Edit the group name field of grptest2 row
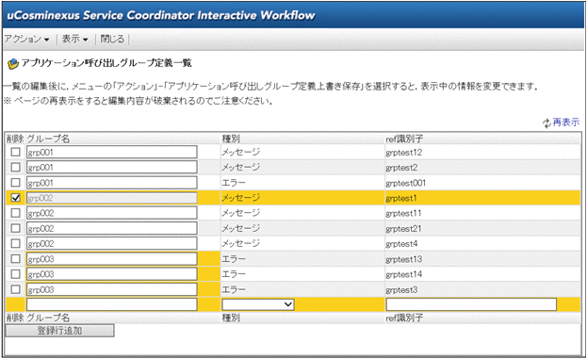Image resolution: width=587 pixels, height=359 pixels. pos(111,168)
